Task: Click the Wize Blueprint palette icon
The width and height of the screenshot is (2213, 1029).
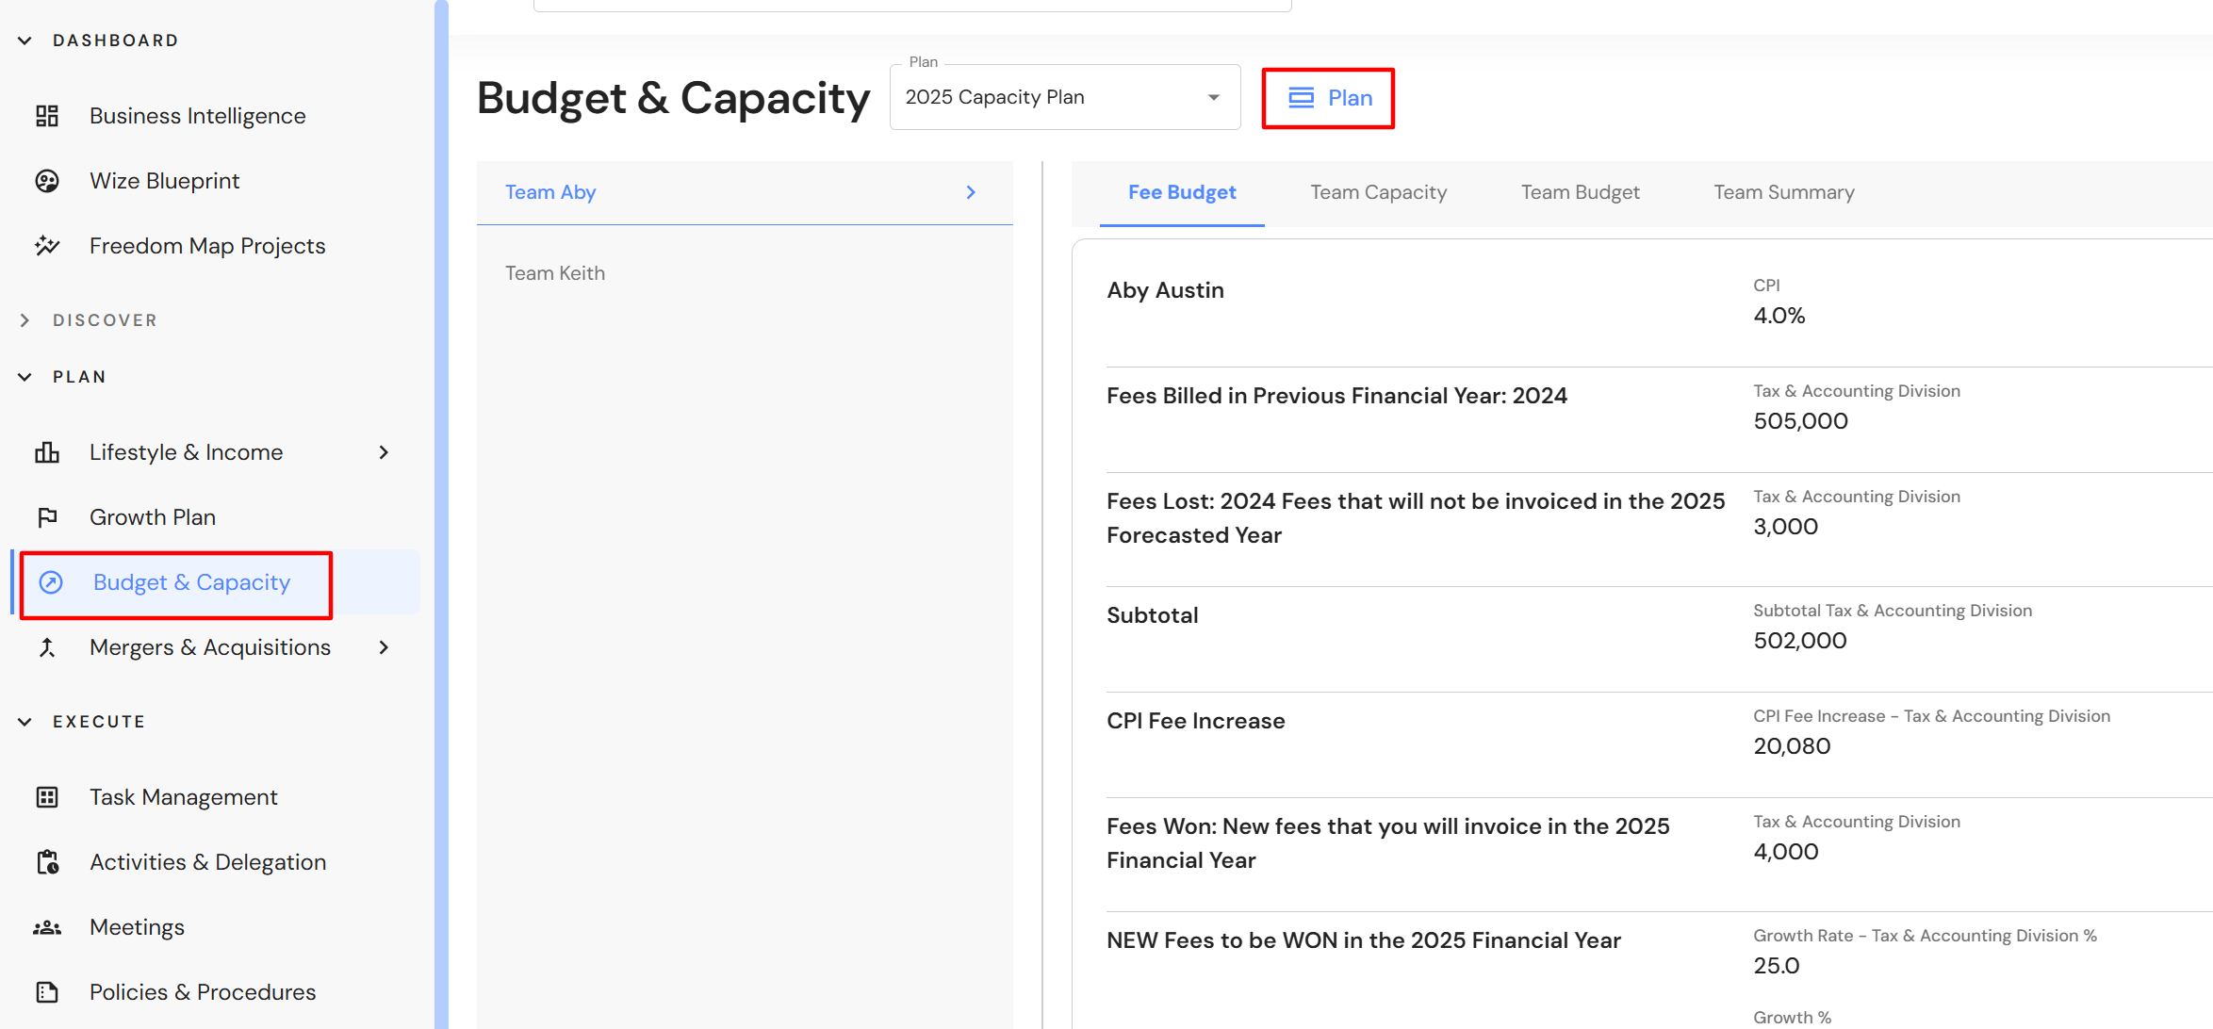Action: pyautogui.click(x=47, y=181)
